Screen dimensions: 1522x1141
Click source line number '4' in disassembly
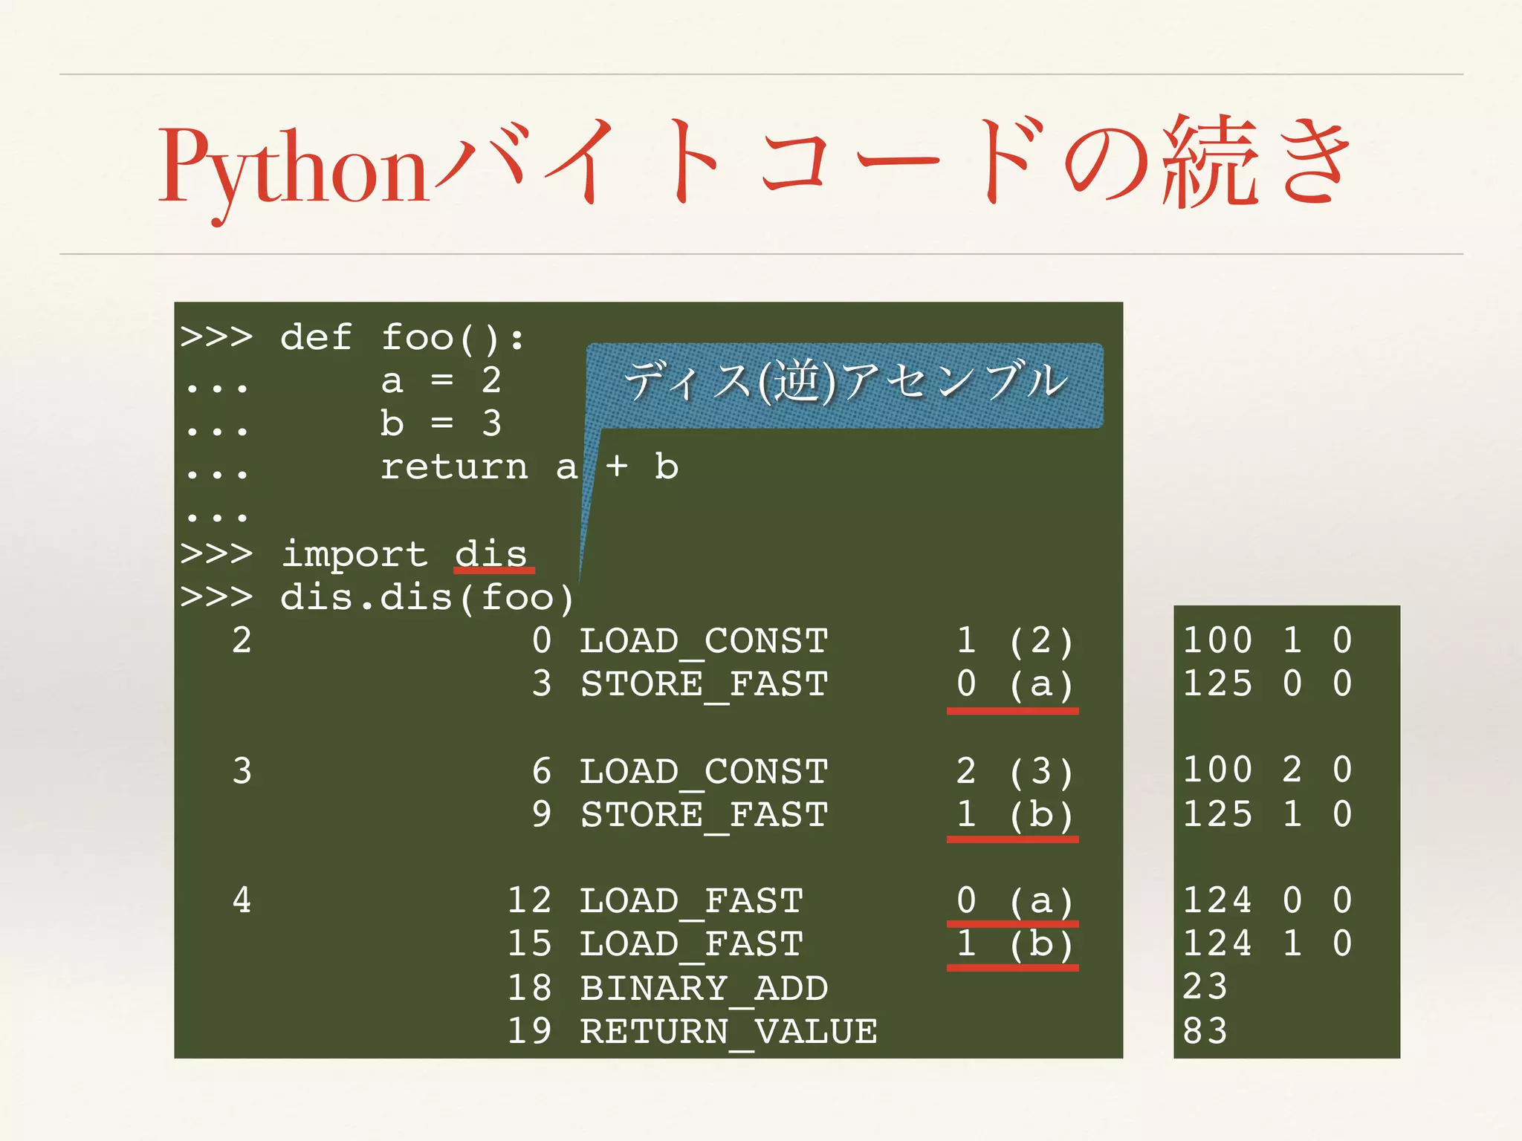pos(242,900)
